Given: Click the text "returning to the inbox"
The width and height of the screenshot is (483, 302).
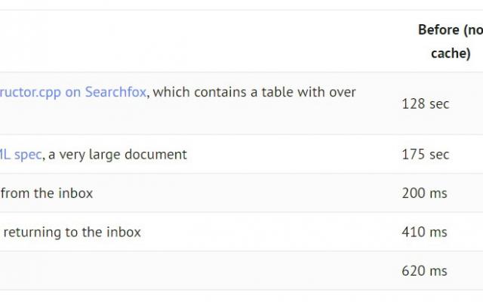Looking at the screenshot, I should point(72,232).
